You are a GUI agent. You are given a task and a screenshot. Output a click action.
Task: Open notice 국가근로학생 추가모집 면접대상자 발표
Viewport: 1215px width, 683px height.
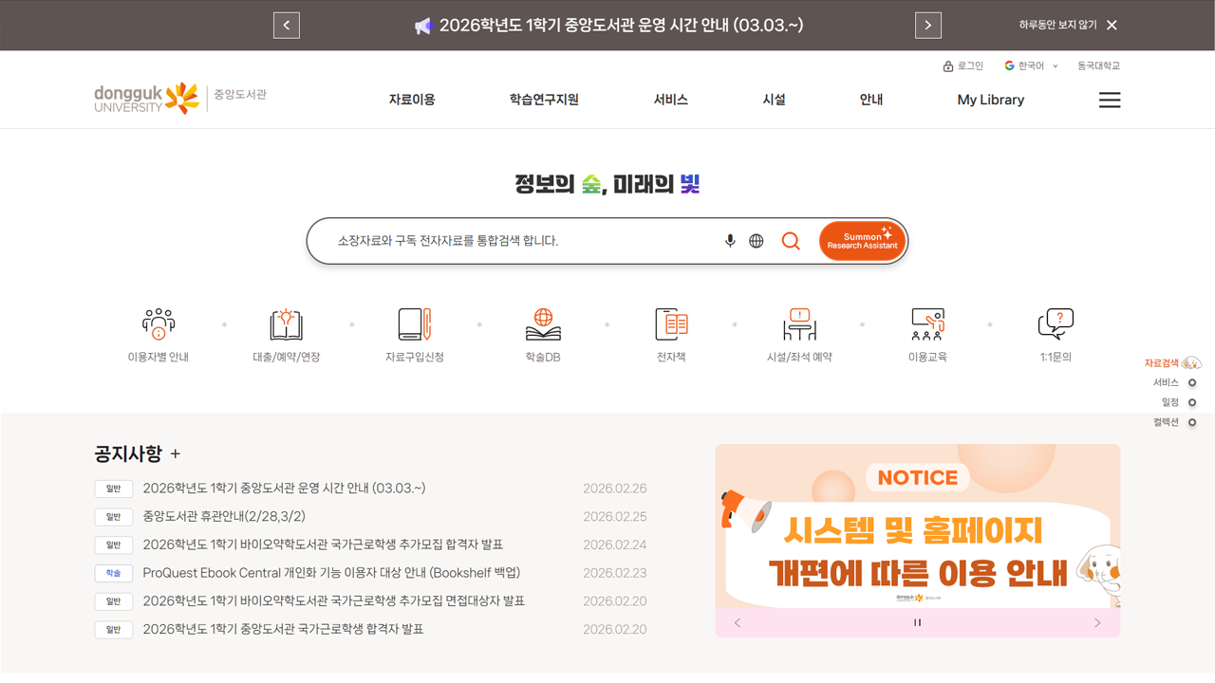click(x=334, y=601)
